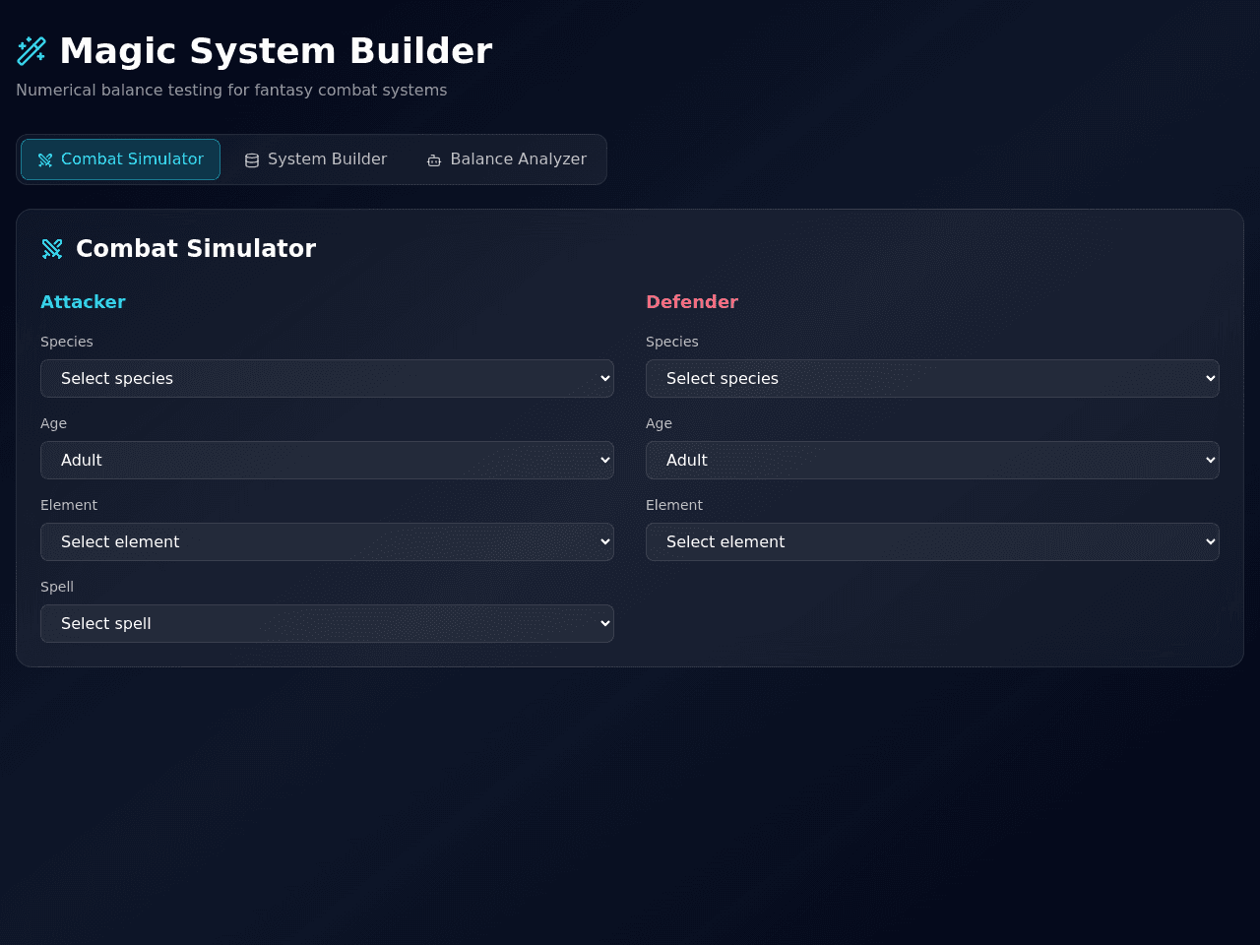Click the Combat Simulator panel heading text
Image resolution: width=1260 pixels, height=945 pixels.
click(196, 249)
